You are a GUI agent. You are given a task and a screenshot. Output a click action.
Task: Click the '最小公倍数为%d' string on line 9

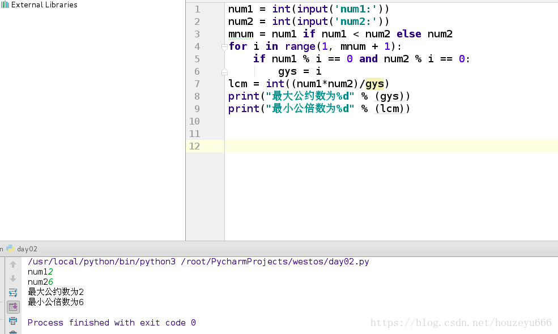(310, 109)
